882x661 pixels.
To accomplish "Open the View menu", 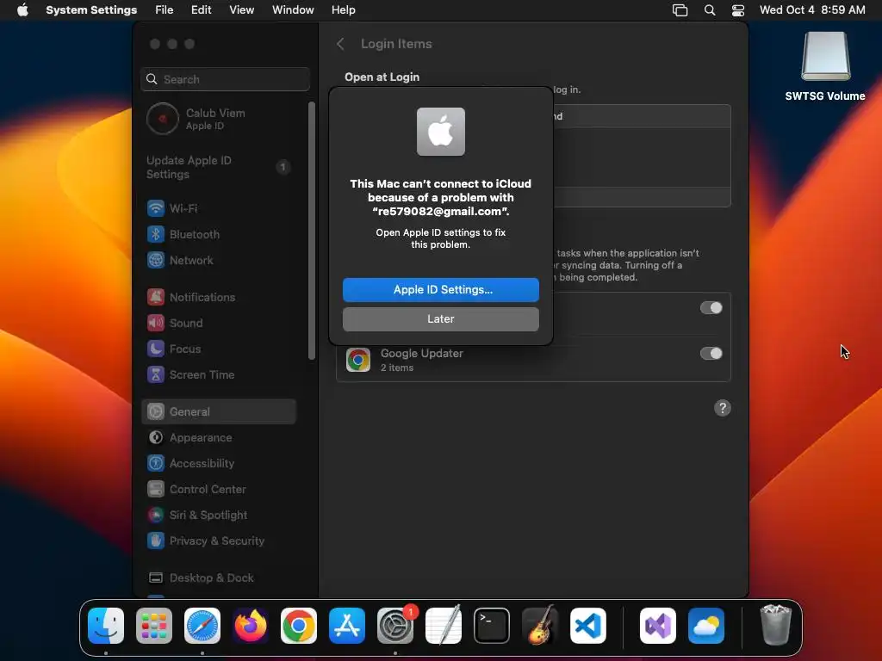I will [x=242, y=10].
